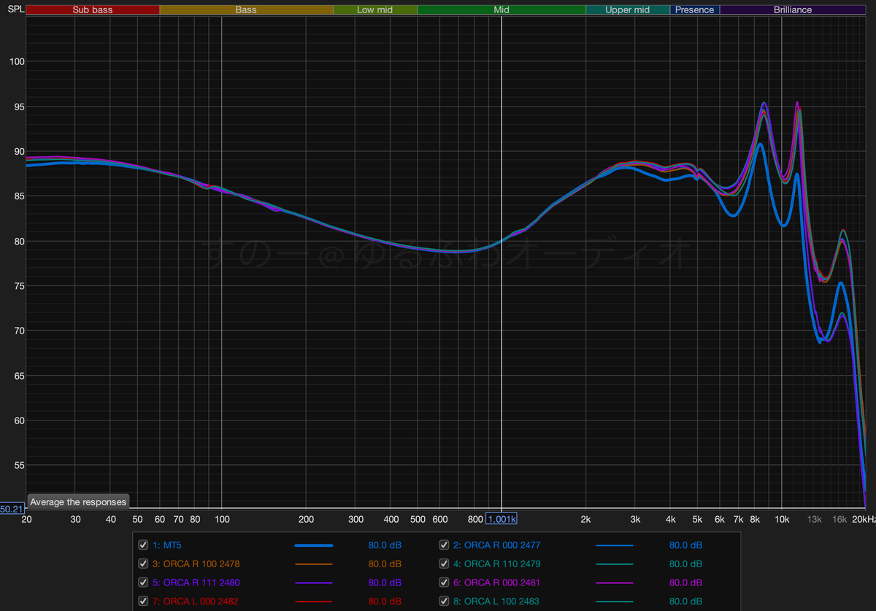Image resolution: width=876 pixels, height=611 pixels.
Task: Click the 95 dB tick on SPL axis
Action: 19,107
